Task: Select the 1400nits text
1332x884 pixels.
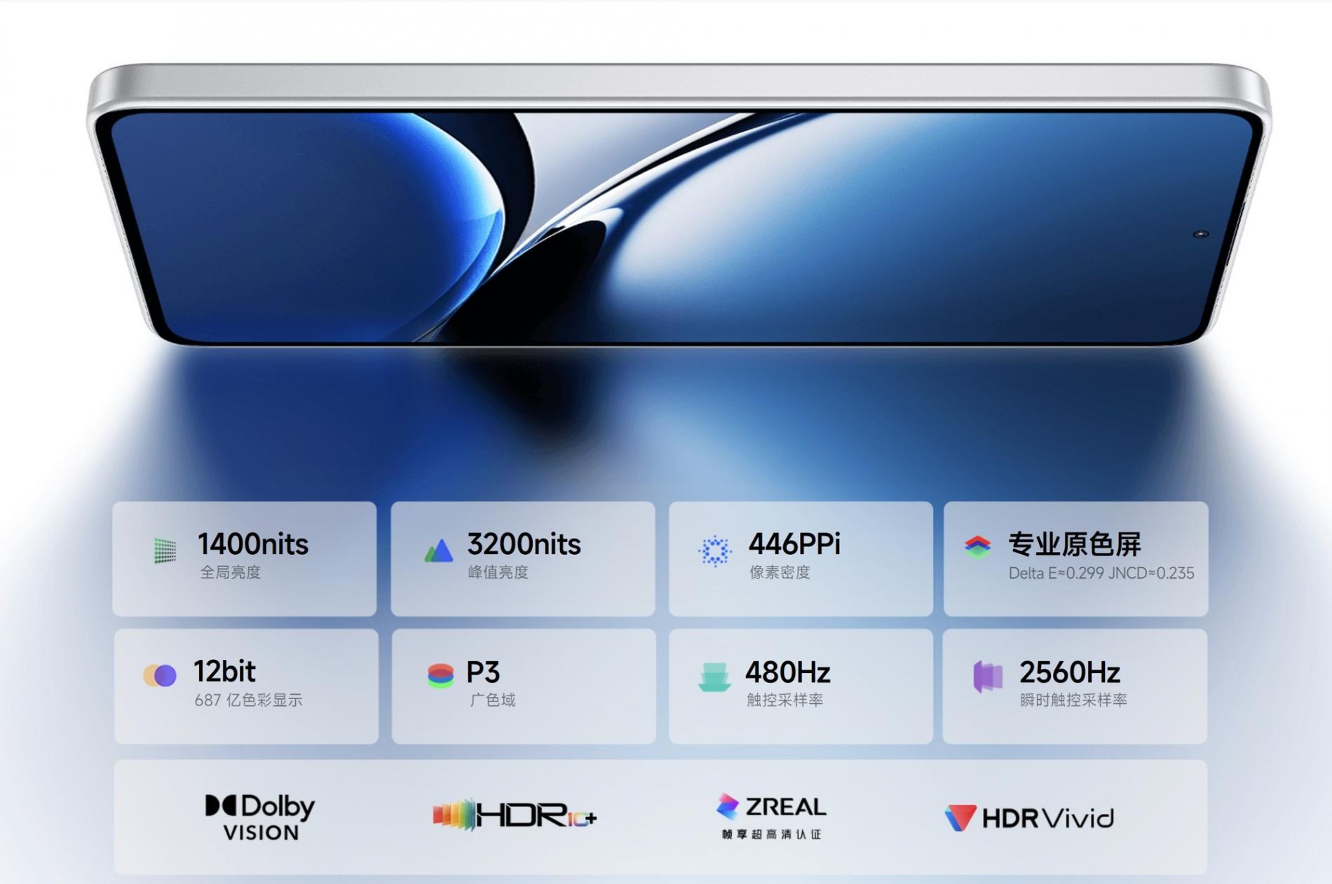Action: 253,544
